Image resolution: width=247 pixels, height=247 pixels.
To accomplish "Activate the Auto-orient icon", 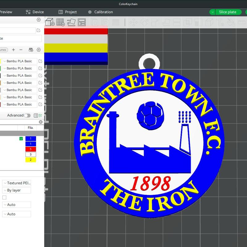I will click(x=72, y=22).
